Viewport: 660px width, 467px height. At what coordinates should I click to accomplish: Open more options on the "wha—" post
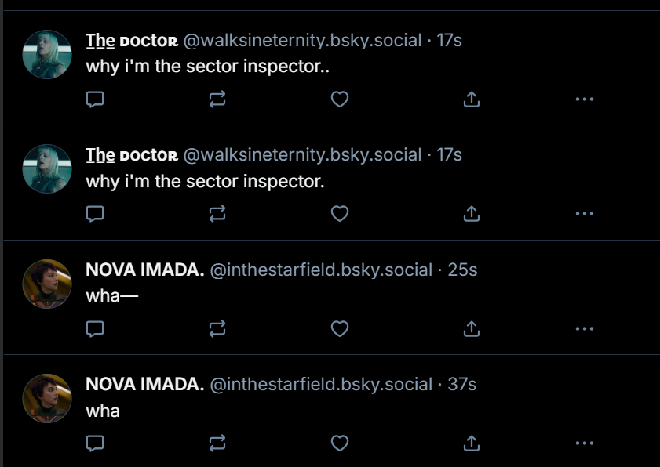tap(584, 329)
